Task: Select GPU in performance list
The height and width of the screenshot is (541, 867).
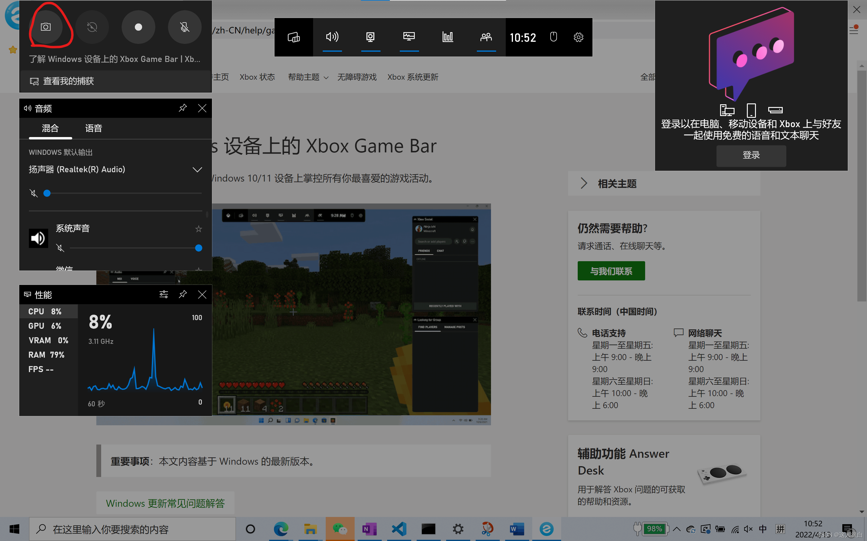Action: click(x=45, y=326)
